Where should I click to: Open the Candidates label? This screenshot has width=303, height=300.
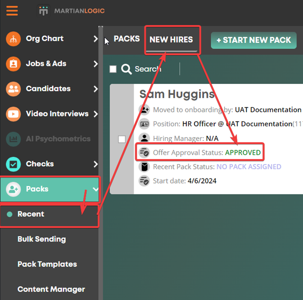click(48, 89)
